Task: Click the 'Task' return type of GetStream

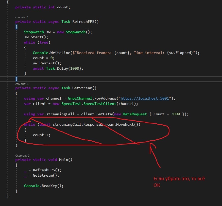Action: (66, 88)
